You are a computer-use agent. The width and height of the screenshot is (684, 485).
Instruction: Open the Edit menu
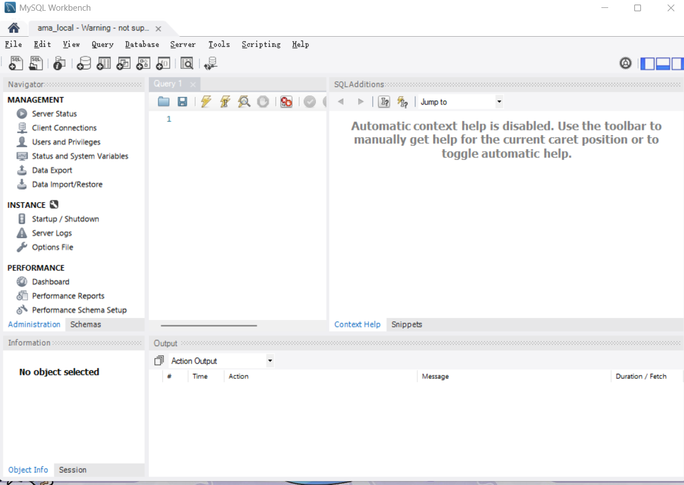pos(42,44)
